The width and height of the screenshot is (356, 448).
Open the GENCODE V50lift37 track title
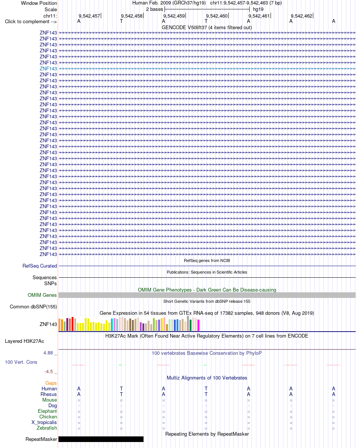coord(206,27)
